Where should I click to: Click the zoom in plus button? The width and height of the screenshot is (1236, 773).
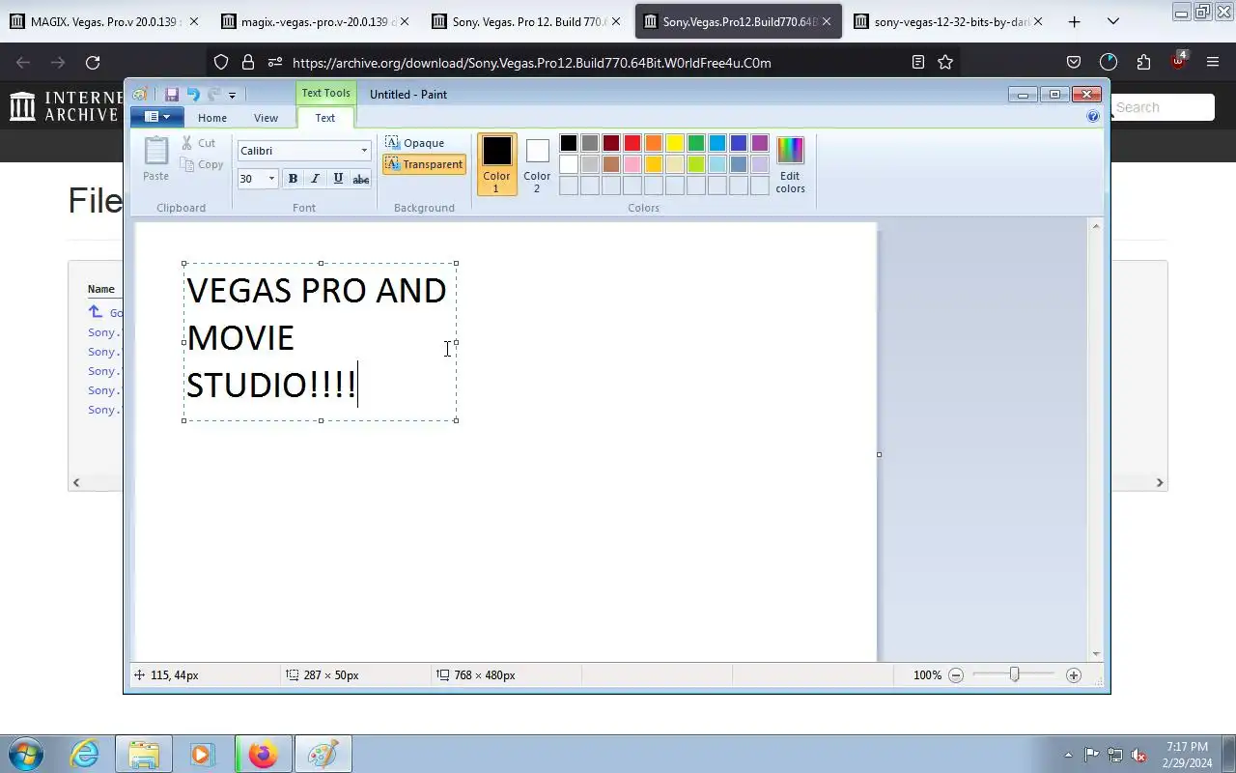tap(1074, 675)
